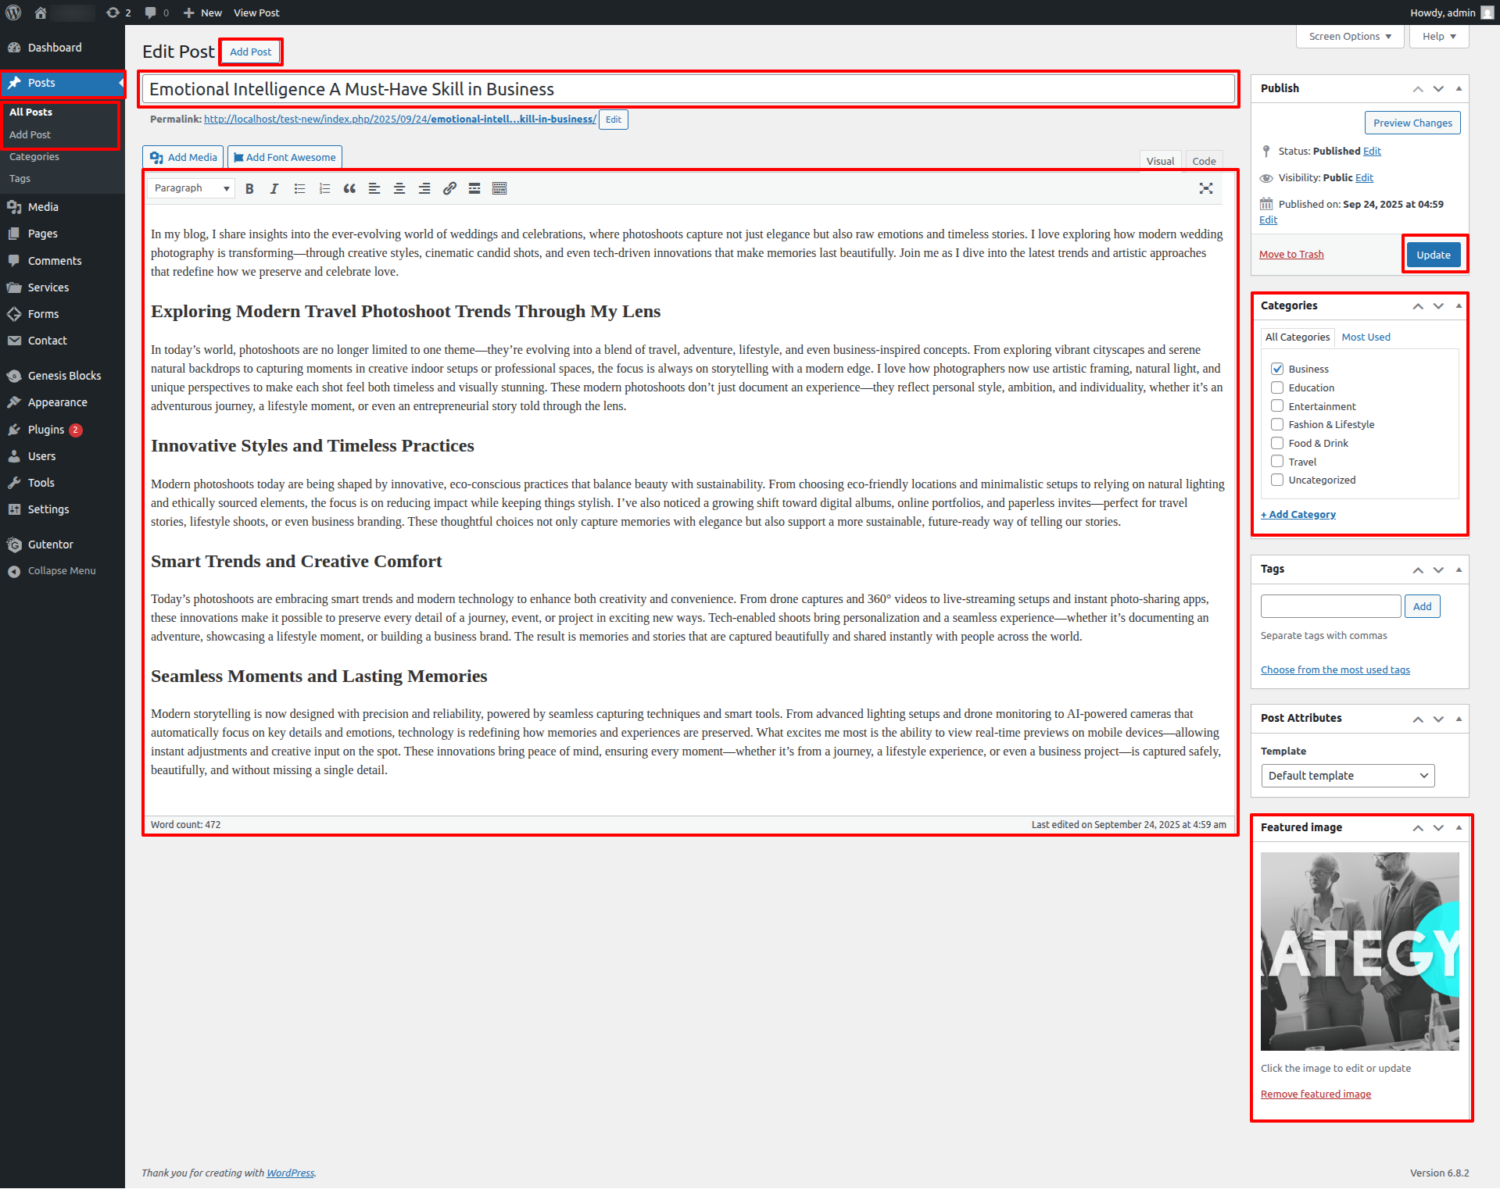
Task: Apply italic formatting to text
Action: [x=274, y=188]
